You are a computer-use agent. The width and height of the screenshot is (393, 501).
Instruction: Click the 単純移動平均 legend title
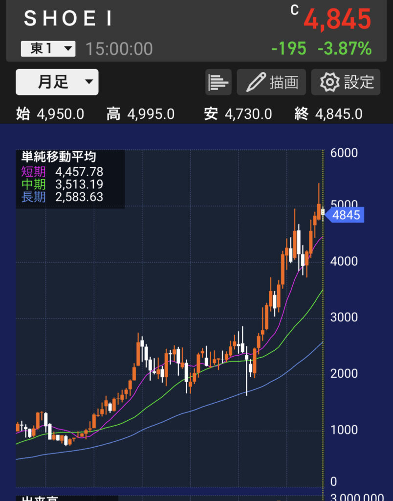59,157
